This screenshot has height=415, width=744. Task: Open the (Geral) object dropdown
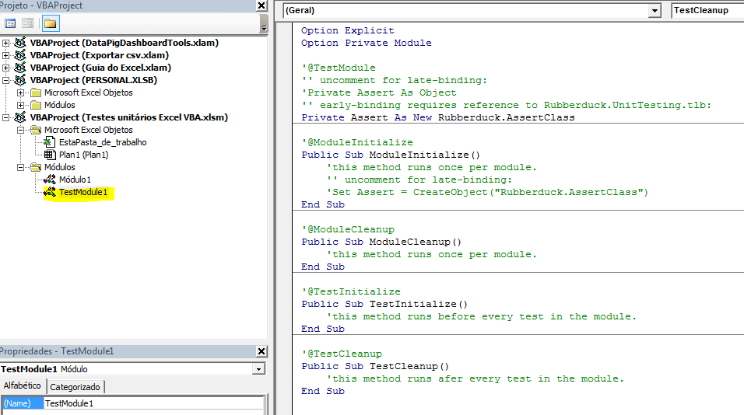pos(653,11)
